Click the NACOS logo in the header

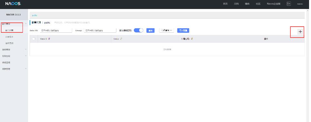click(x=13, y=4)
